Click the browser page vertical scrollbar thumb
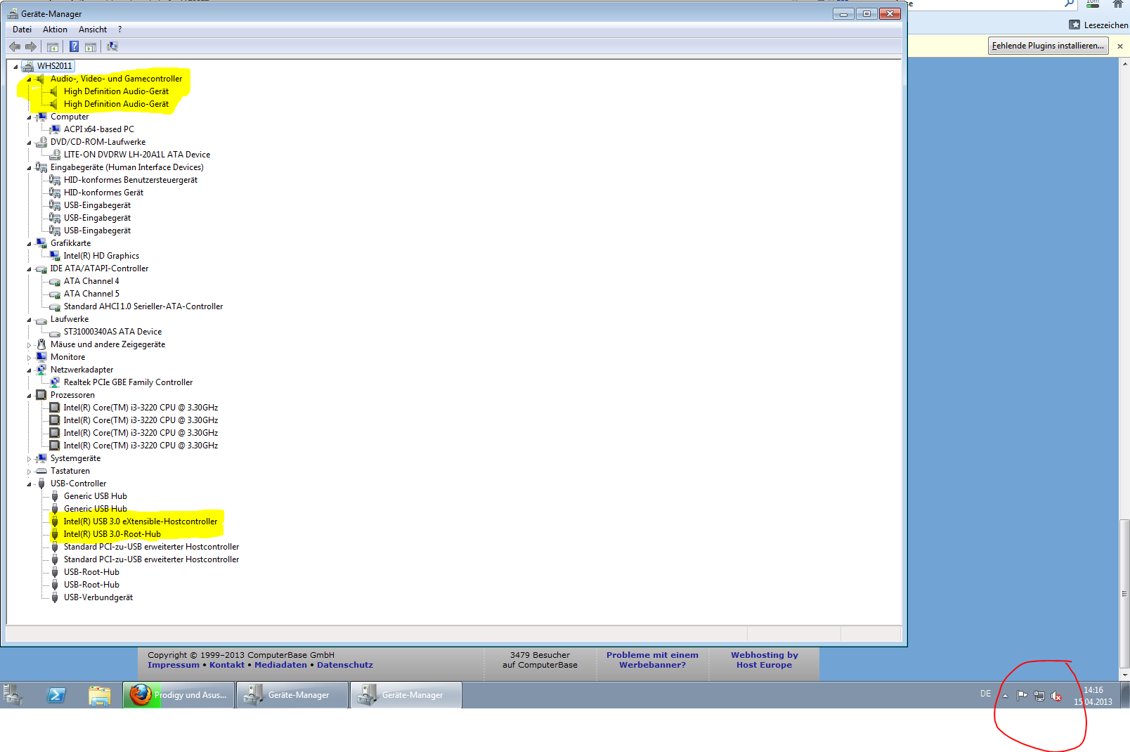Image resolution: width=1130 pixels, height=752 pixels. (1124, 594)
